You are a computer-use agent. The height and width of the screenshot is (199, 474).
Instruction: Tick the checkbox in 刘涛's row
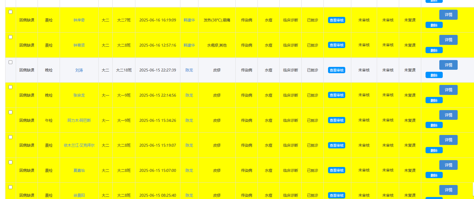coord(11,62)
